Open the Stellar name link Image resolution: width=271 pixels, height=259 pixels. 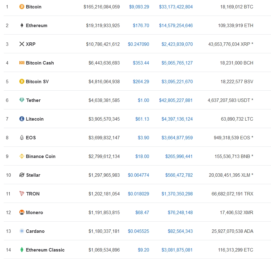[33, 175]
